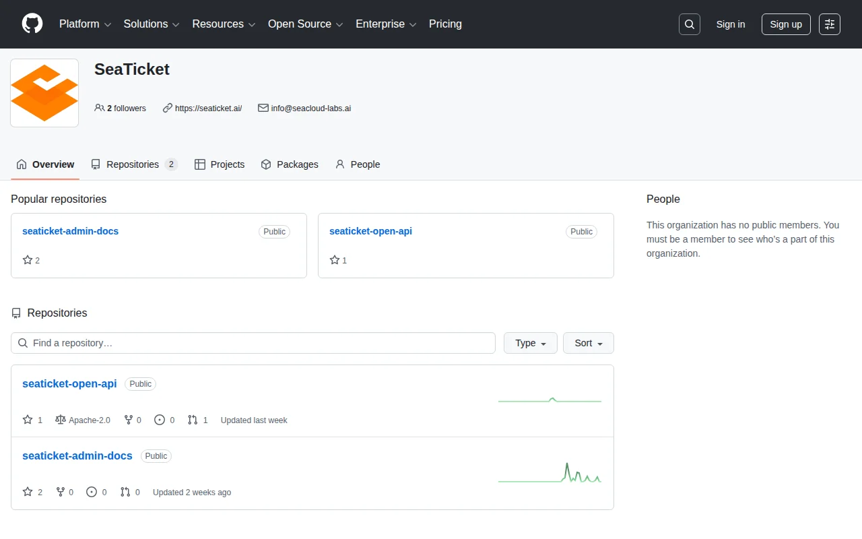
Task: Expand the Solutions menu
Action: (x=152, y=24)
